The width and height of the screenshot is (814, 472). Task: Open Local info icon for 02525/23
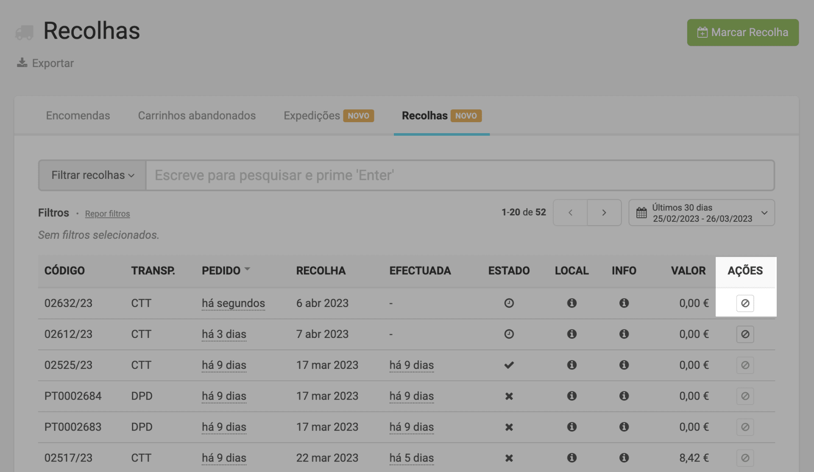coord(571,365)
